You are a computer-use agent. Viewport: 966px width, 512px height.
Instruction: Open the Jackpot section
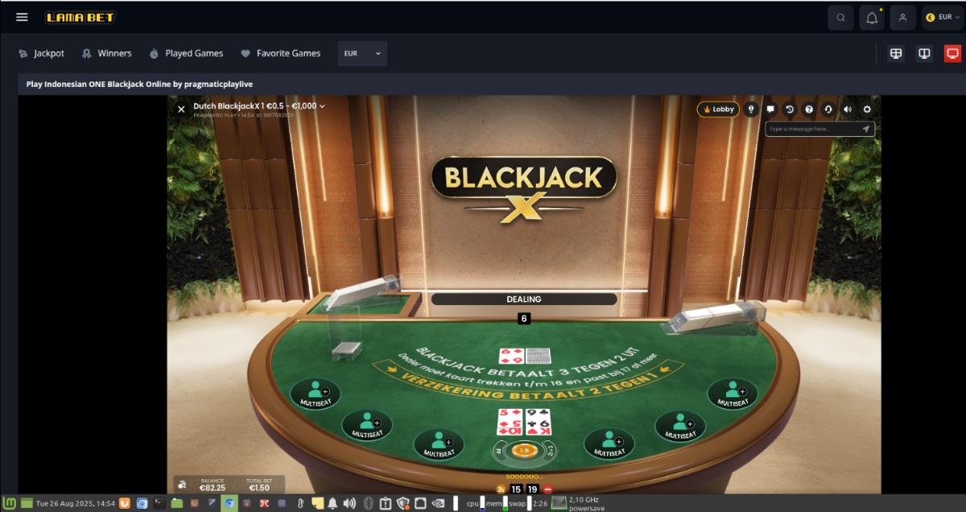41,54
